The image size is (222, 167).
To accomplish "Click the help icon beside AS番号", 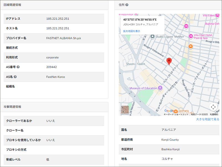I will pyautogui.click(x=18, y=67).
